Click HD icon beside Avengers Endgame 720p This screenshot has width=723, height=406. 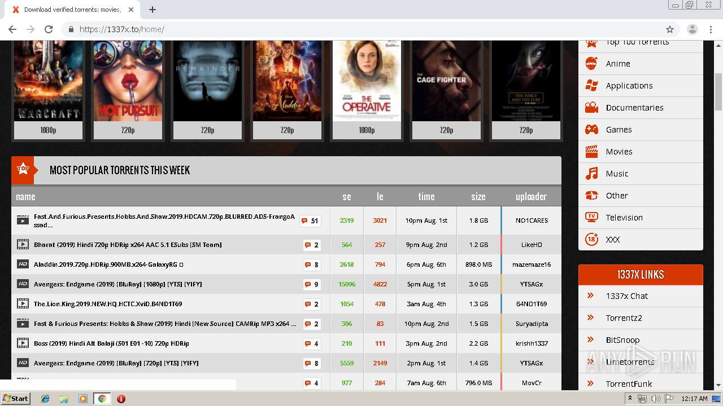tap(23, 363)
